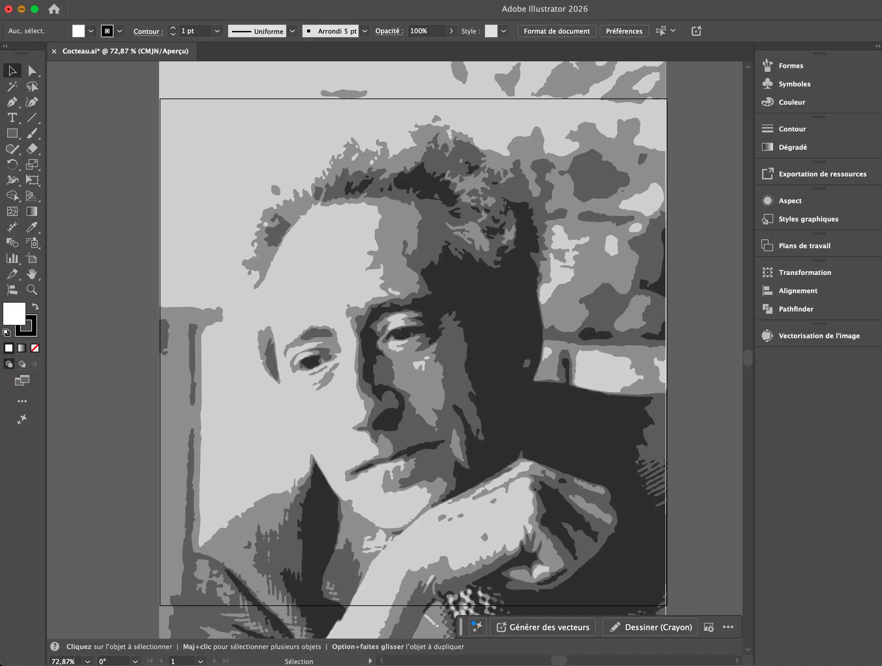Click Générer des vecteurs button
The width and height of the screenshot is (882, 666).
point(543,627)
